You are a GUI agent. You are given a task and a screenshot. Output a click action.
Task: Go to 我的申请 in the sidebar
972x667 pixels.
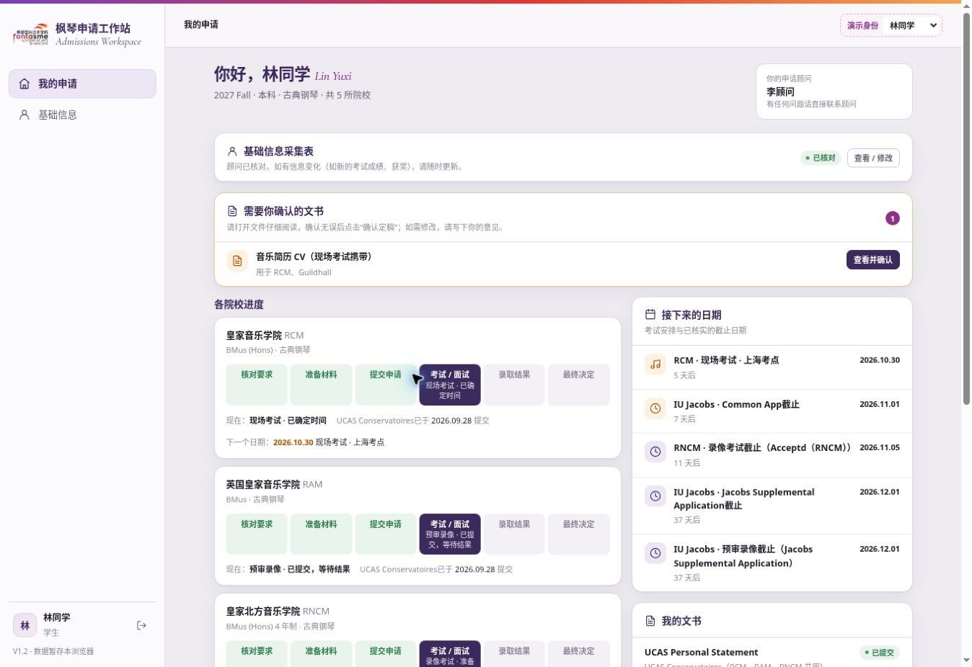(82, 84)
